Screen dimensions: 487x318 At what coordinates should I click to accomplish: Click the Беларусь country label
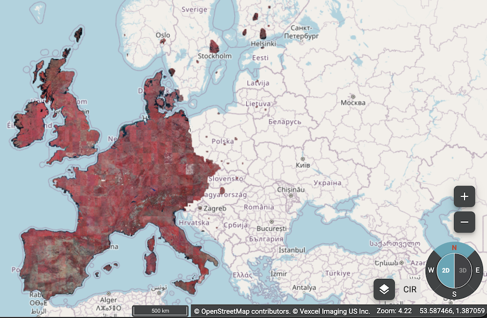285,121
